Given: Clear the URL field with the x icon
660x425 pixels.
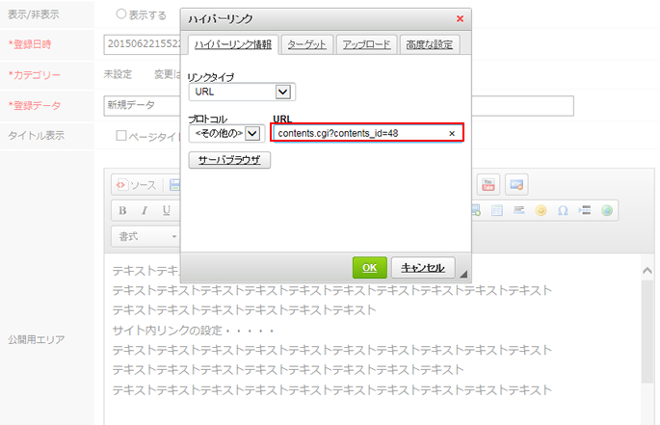Looking at the screenshot, I should (x=452, y=133).
